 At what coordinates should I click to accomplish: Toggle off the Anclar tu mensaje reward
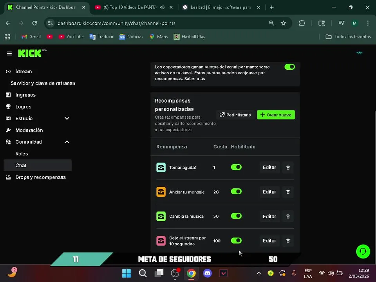coord(236,192)
